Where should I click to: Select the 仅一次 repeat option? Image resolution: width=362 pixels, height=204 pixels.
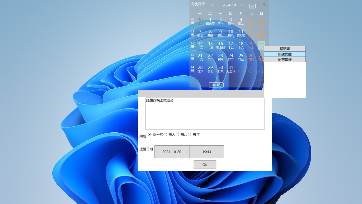150,134
